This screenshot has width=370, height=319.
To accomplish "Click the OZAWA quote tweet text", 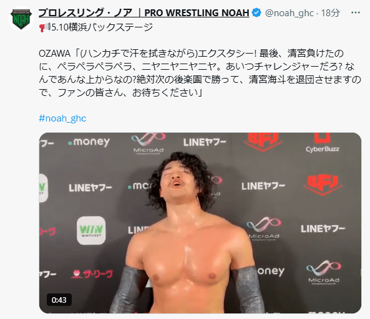I will [200, 73].
